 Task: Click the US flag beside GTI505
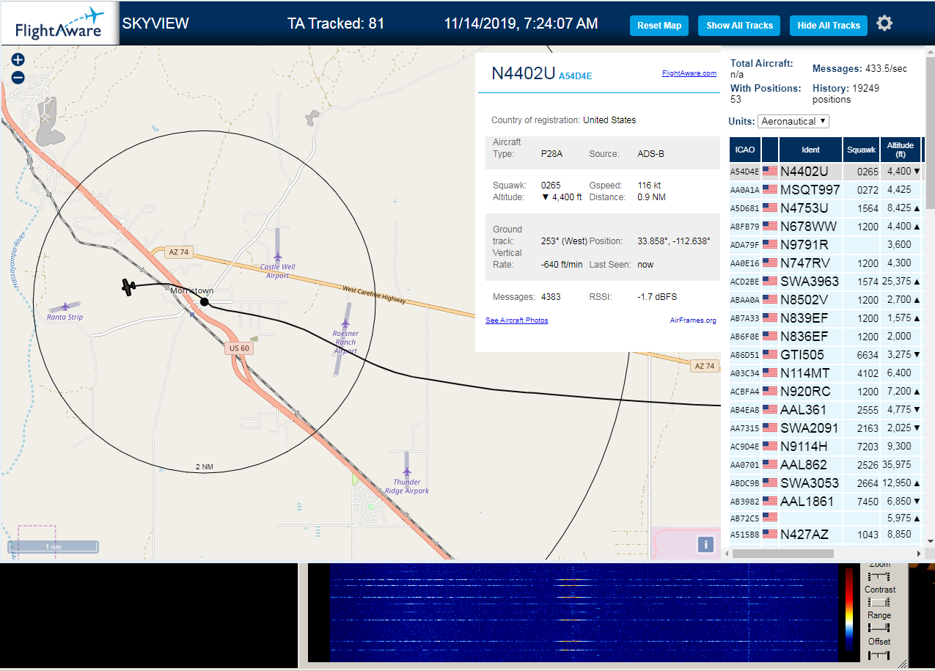tap(770, 354)
